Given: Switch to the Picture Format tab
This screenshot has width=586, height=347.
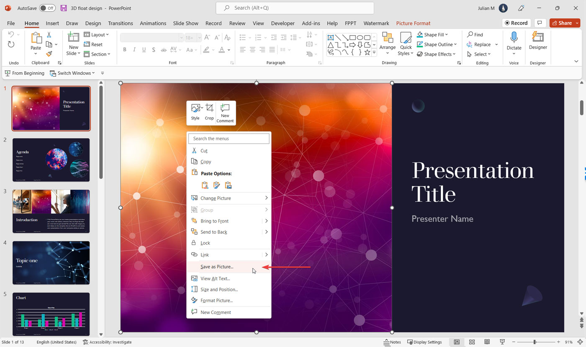Looking at the screenshot, I should (x=413, y=23).
